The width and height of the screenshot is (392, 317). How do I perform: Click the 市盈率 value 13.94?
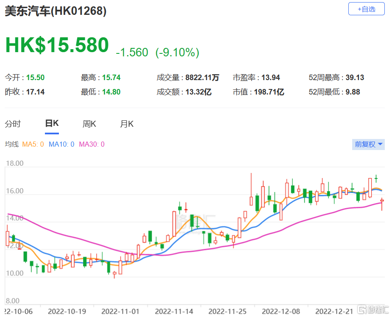click(x=270, y=78)
